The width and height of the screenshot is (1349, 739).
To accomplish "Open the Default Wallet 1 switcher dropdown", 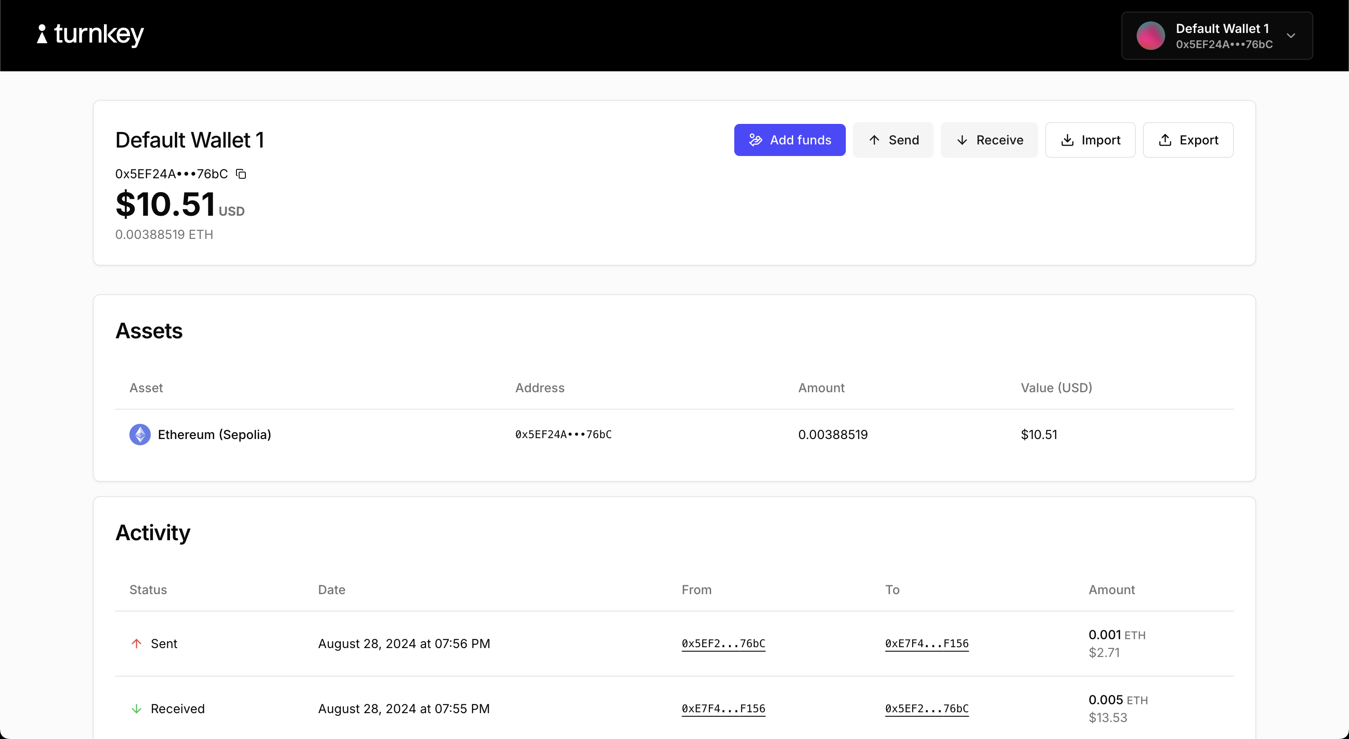I will 1216,36.
